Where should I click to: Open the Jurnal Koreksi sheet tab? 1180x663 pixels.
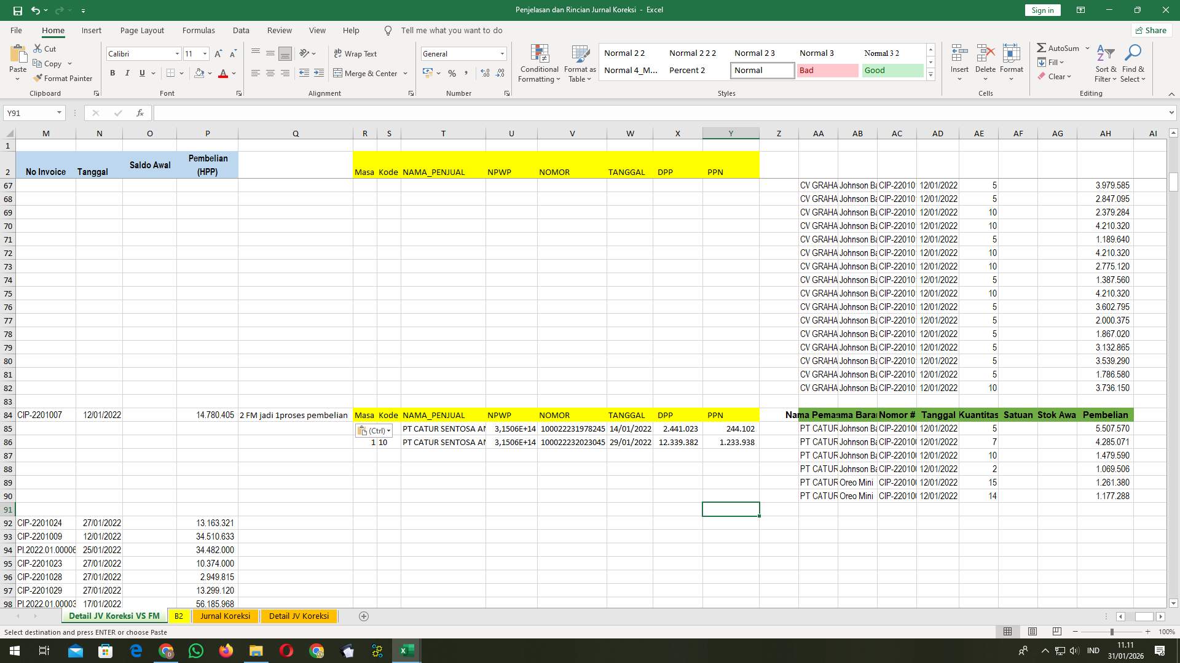tap(225, 616)
